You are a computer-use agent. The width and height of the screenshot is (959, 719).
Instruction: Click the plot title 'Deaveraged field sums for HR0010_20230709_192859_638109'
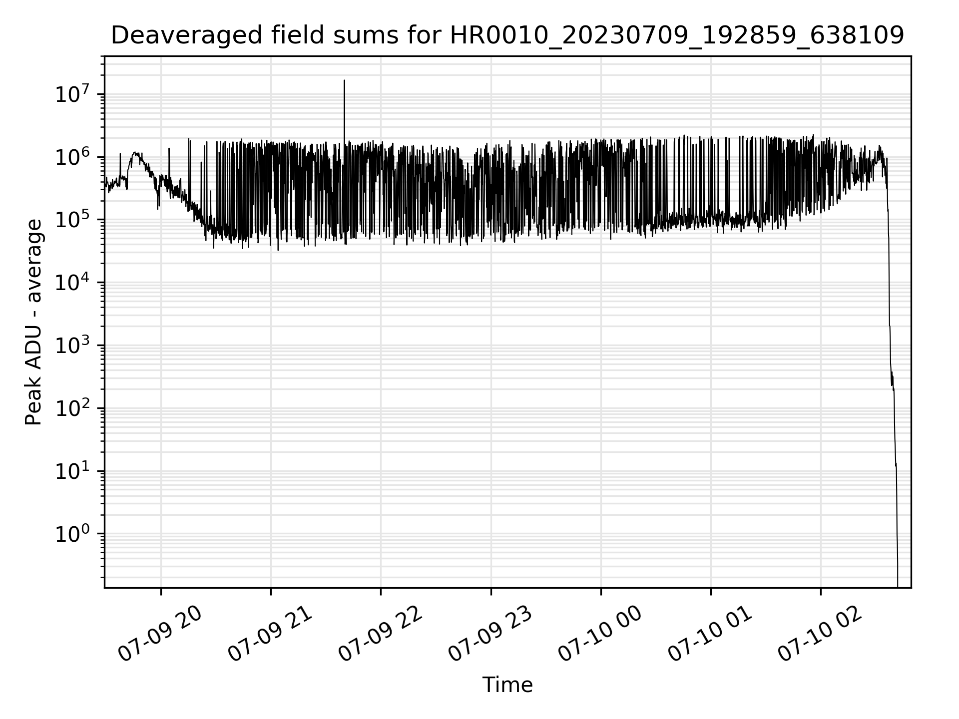click(x=507, y=35)
